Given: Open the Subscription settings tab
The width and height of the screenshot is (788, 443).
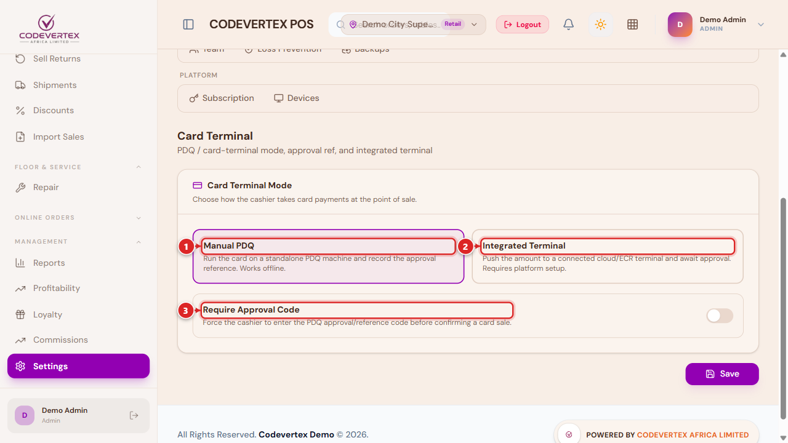Looking at the screenshot, I should point(222,98).
